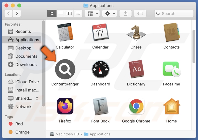Open the Dashboard app icon
The height and width of the screenshot is (140, 198).
pos(101,69)
